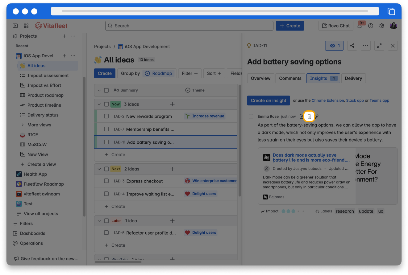Open the Teams app link
Viewport: 408px width, 275px height.
pos(379,101)
